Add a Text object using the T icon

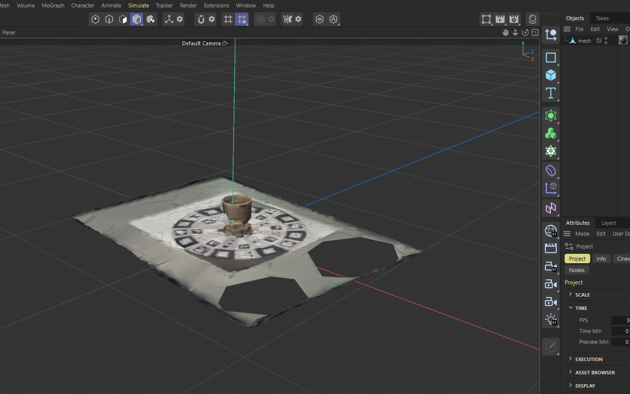pyautogui.click(x=550, y=93)
